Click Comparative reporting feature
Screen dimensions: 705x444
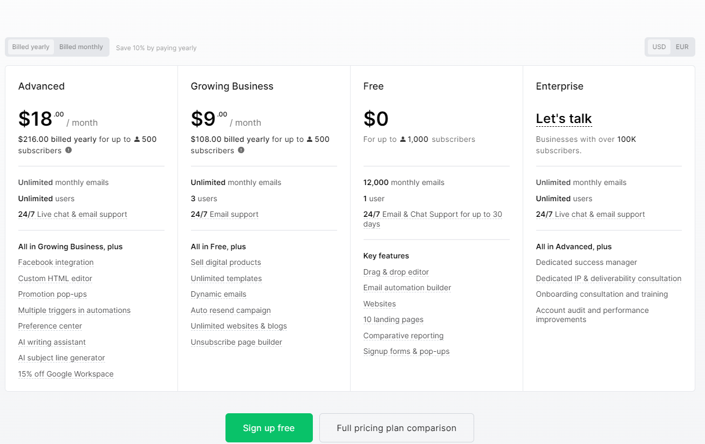coord(403,336)
